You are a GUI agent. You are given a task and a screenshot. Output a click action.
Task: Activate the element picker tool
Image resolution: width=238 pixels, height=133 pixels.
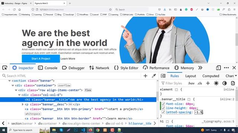tap(5, 68)
